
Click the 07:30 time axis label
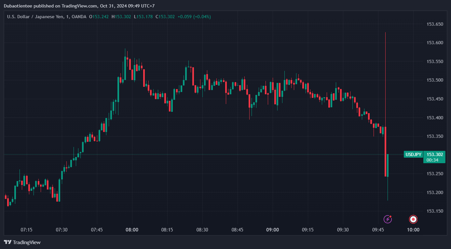pos(61,230)
